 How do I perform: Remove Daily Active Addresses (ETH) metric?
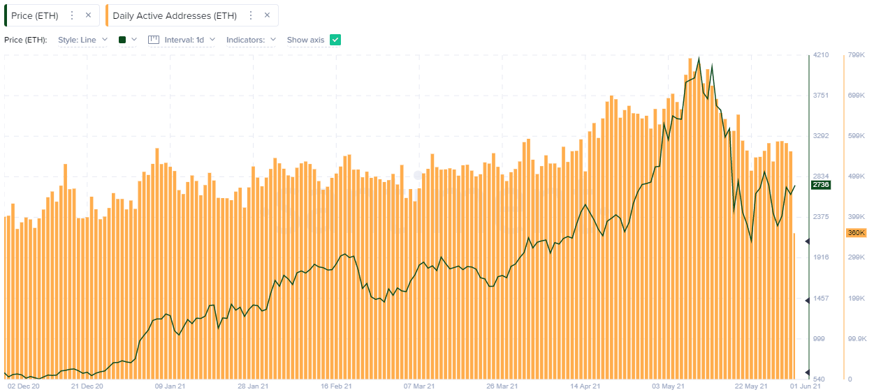click(267, 15)
